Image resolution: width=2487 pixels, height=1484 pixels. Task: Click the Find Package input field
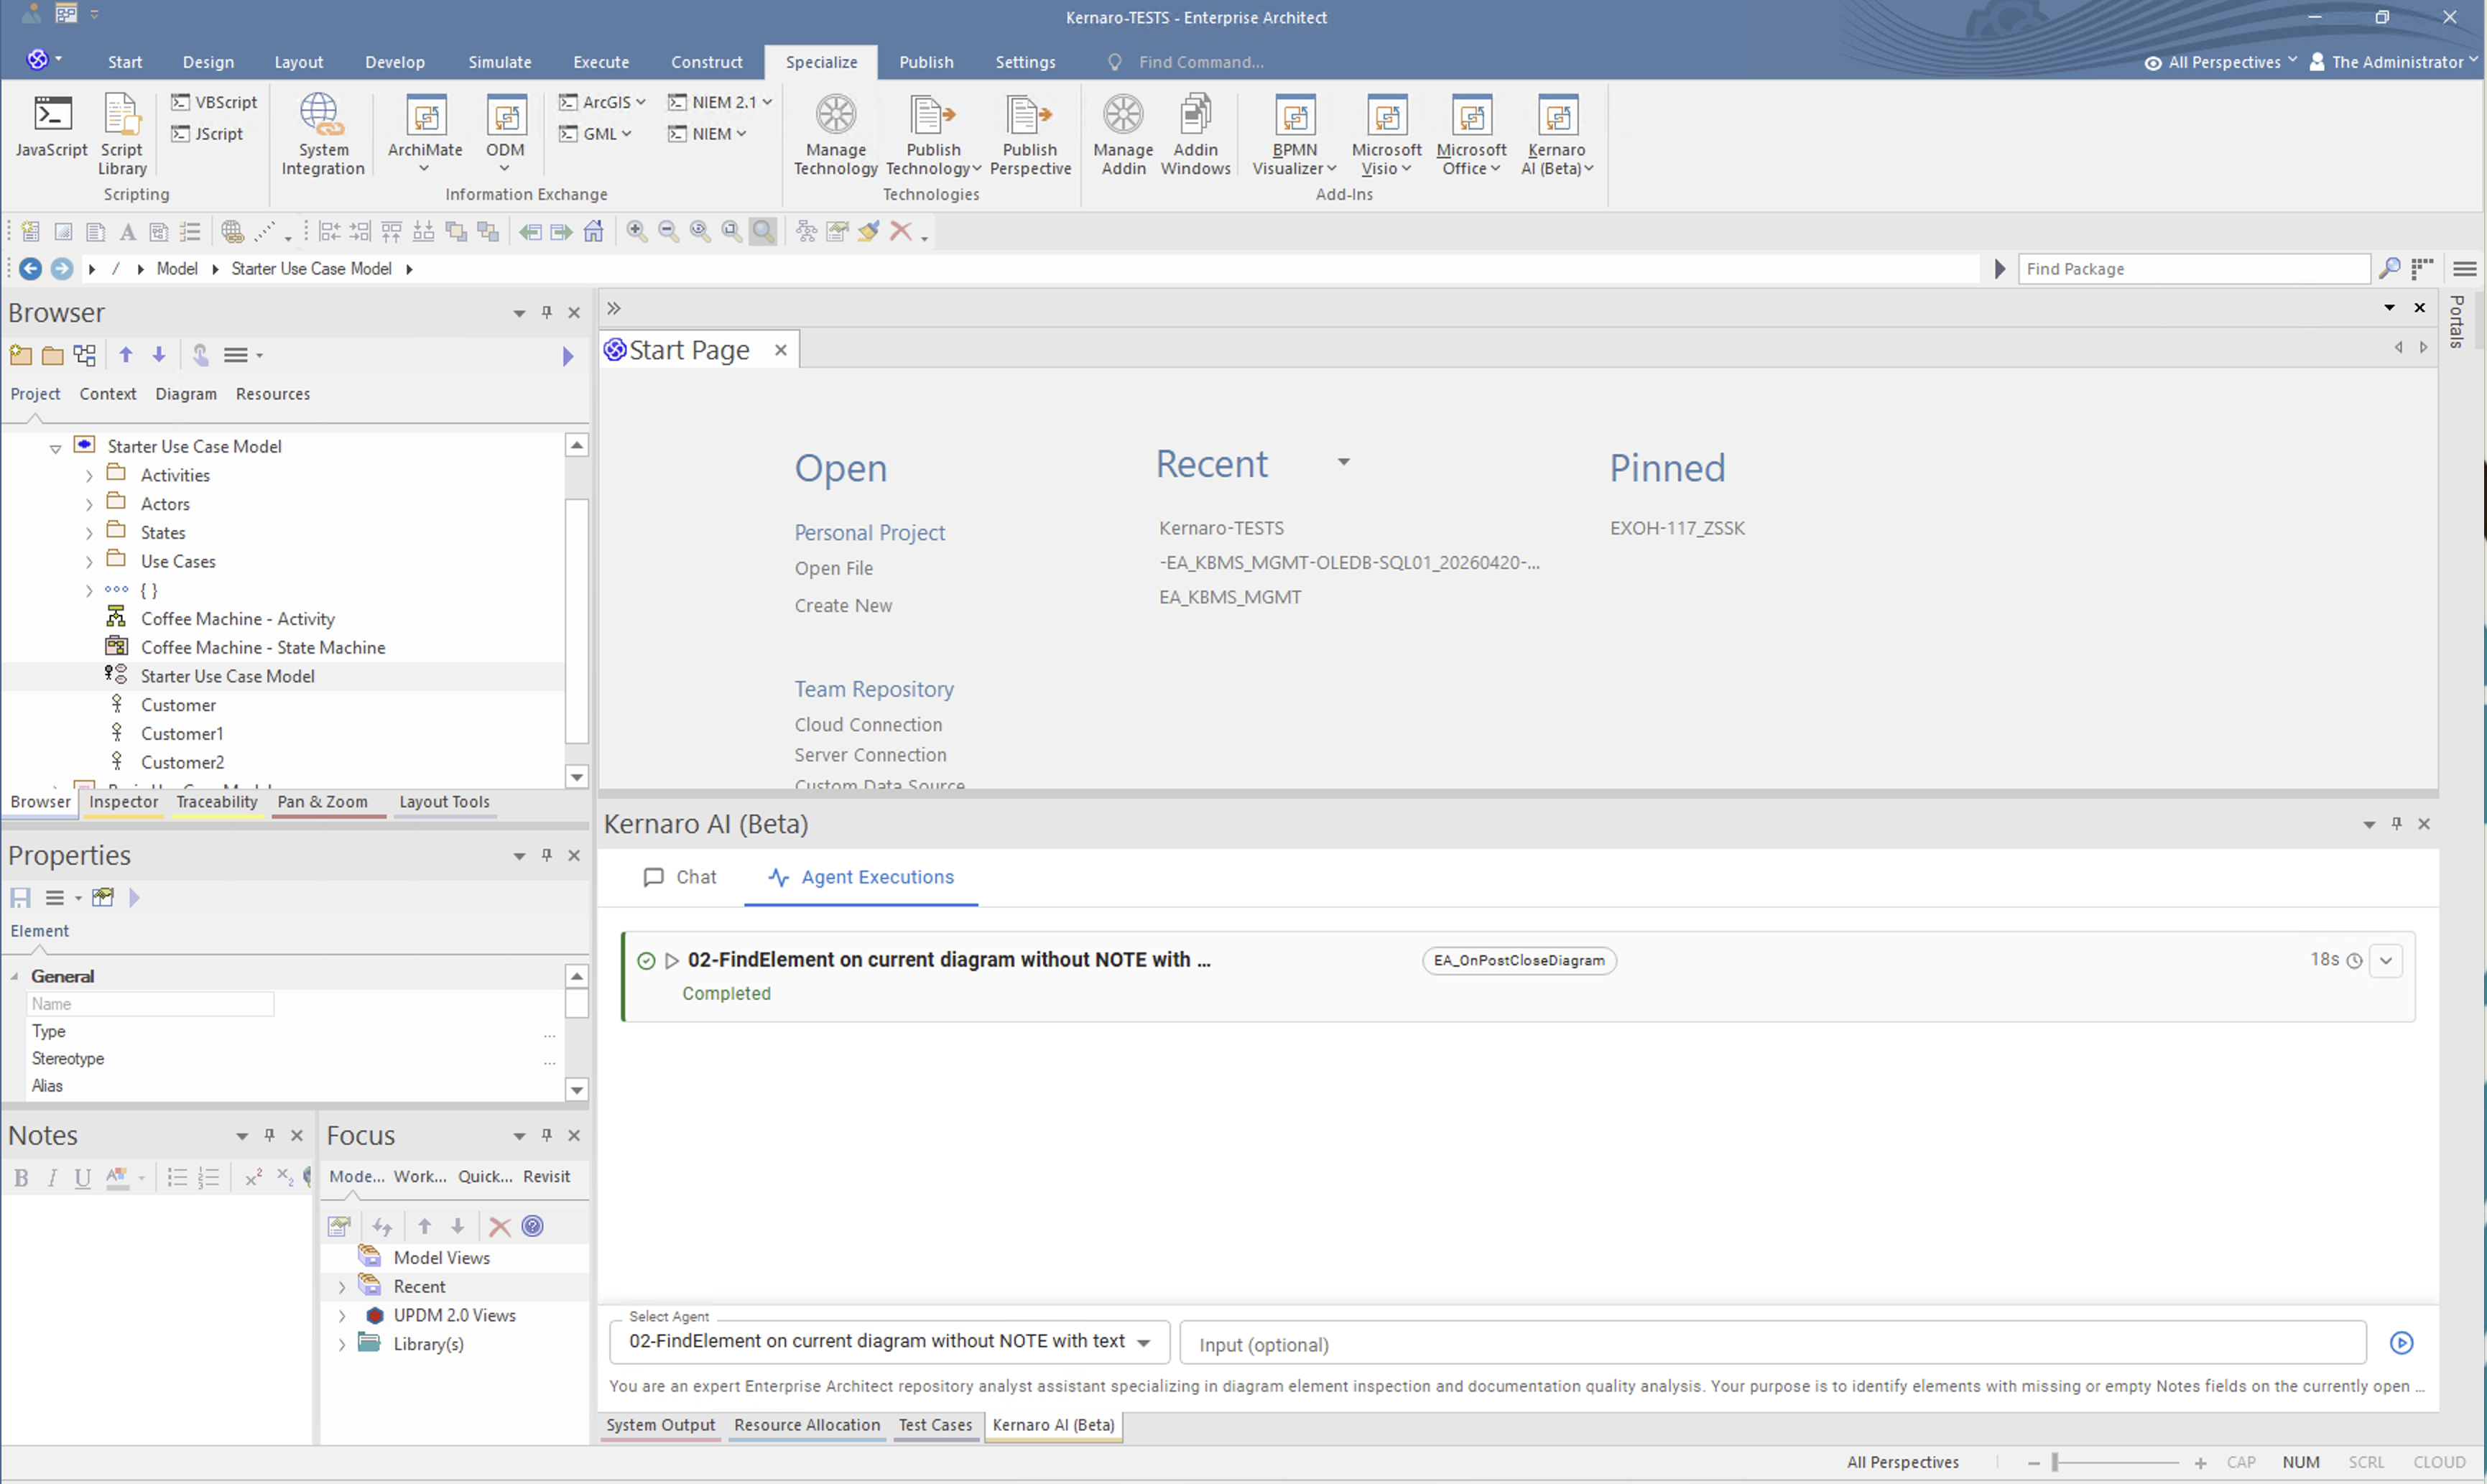pyautogui.click(x=2193, y=269)
